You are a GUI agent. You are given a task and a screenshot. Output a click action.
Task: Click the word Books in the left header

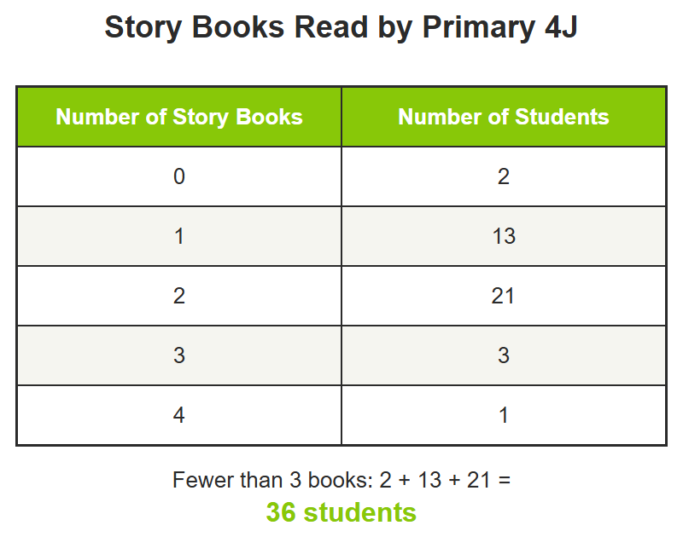pyautogui.click(x=269, y=117)
